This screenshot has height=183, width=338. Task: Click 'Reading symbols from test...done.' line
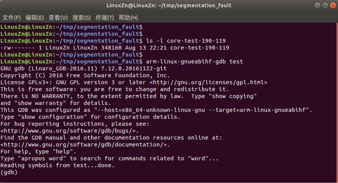(57, 165)
